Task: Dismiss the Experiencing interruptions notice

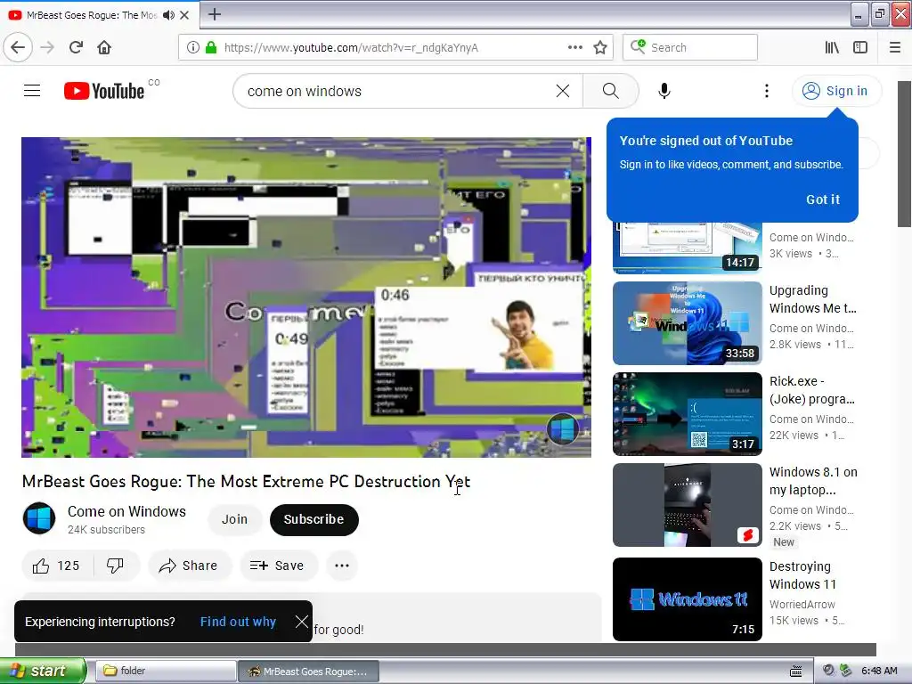Action: [x=301, y=622]
